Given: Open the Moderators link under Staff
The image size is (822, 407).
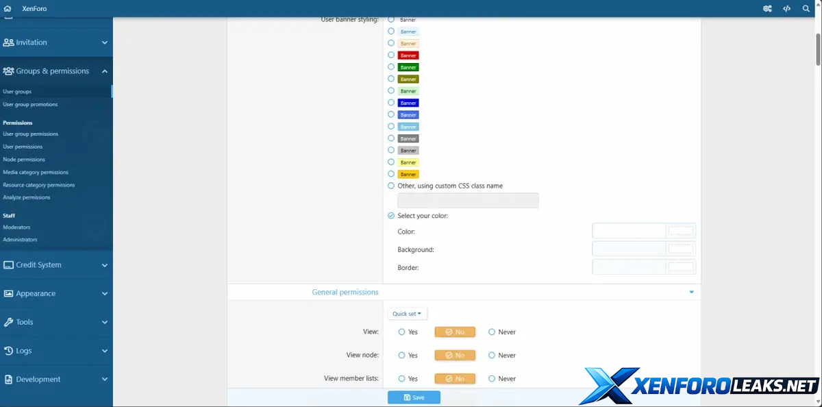Looking at the screenshot, I should (x=16, y=227).
